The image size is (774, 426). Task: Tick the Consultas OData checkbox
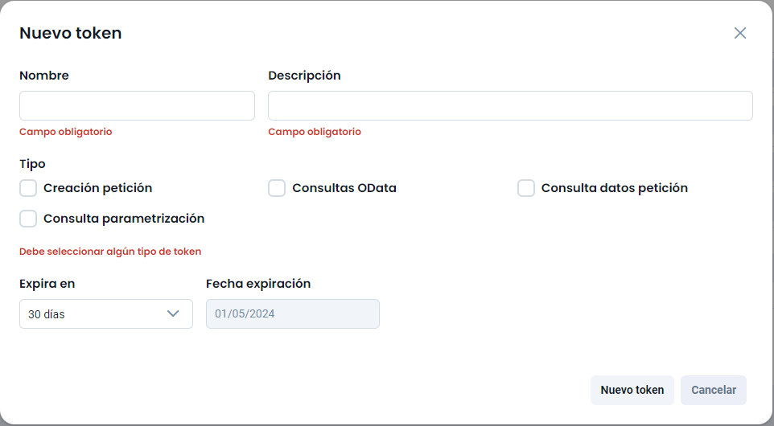click(x=277, y=188)
